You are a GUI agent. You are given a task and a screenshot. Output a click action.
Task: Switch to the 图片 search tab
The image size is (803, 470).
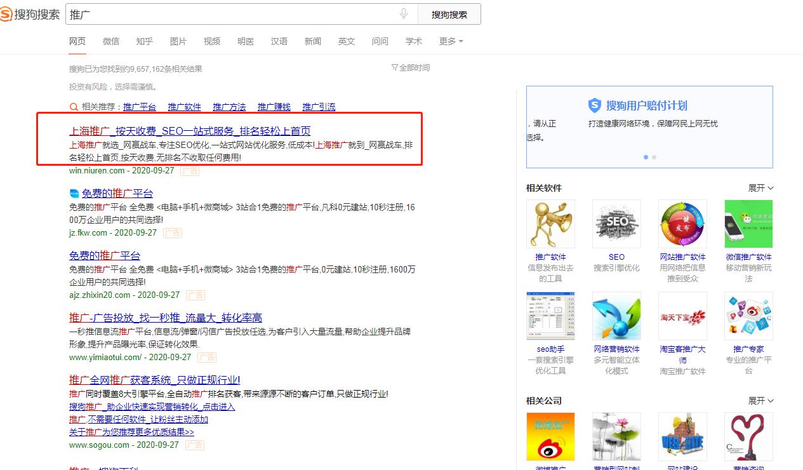pyautogui.click(x=178, y=41)
